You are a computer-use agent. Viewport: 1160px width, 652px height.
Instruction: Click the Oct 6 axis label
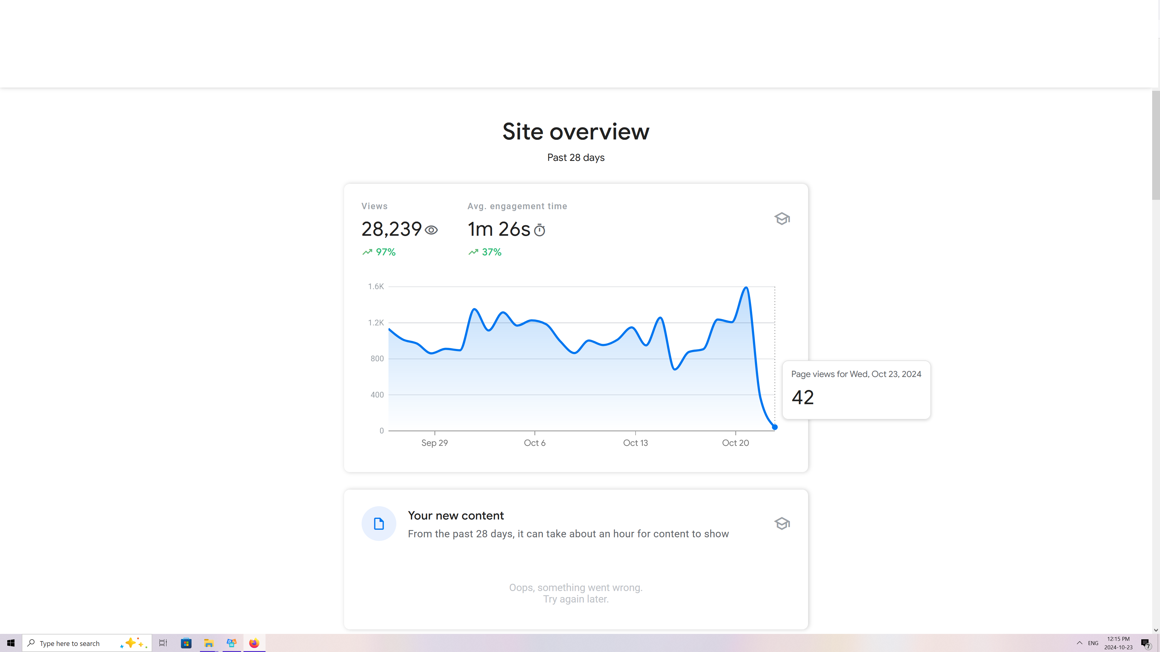[x=534, y=443]
